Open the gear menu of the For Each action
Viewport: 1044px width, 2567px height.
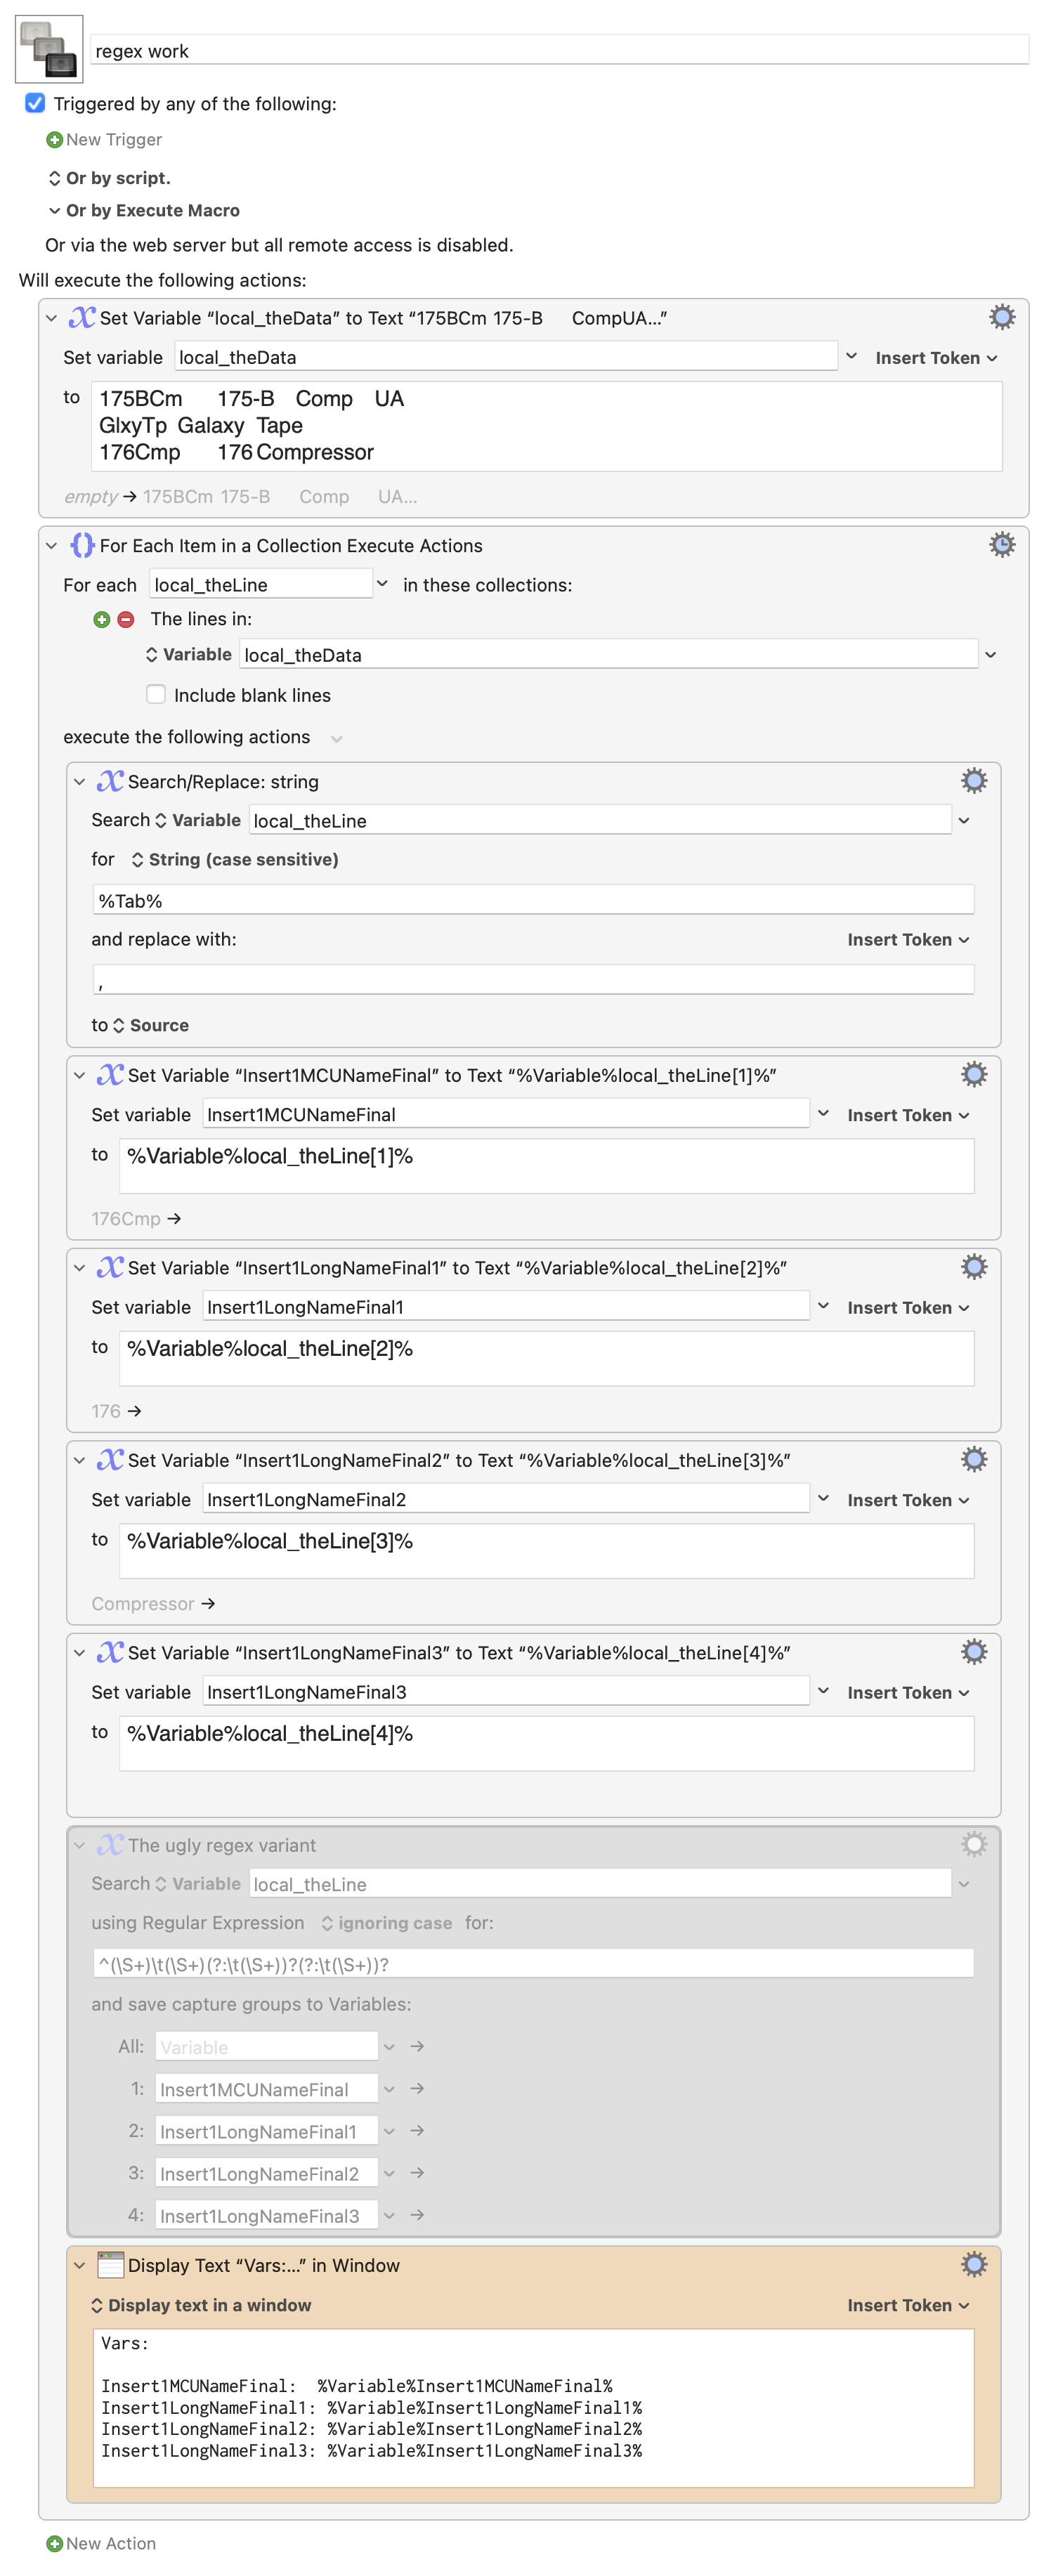coord(1001,544)
